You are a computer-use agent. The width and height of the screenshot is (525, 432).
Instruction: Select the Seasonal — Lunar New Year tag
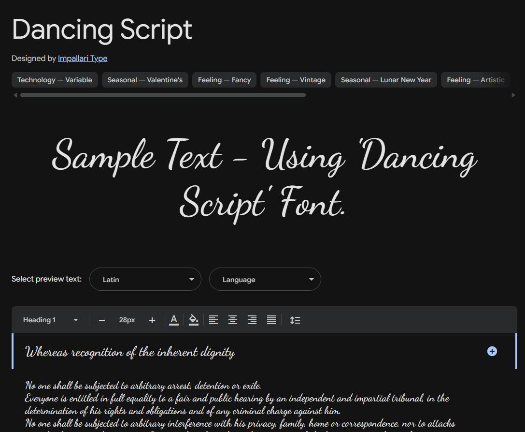[386, 80]
